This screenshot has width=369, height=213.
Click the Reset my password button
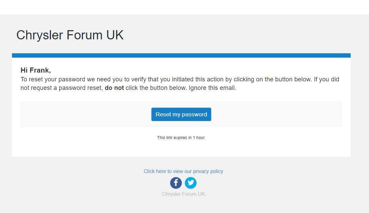point(181,114)
